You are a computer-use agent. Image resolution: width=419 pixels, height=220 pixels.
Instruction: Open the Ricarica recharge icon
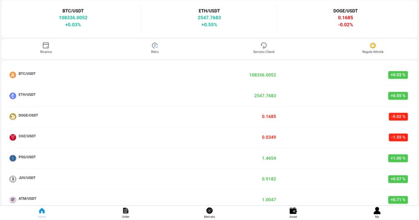click(x=46, y=45)
